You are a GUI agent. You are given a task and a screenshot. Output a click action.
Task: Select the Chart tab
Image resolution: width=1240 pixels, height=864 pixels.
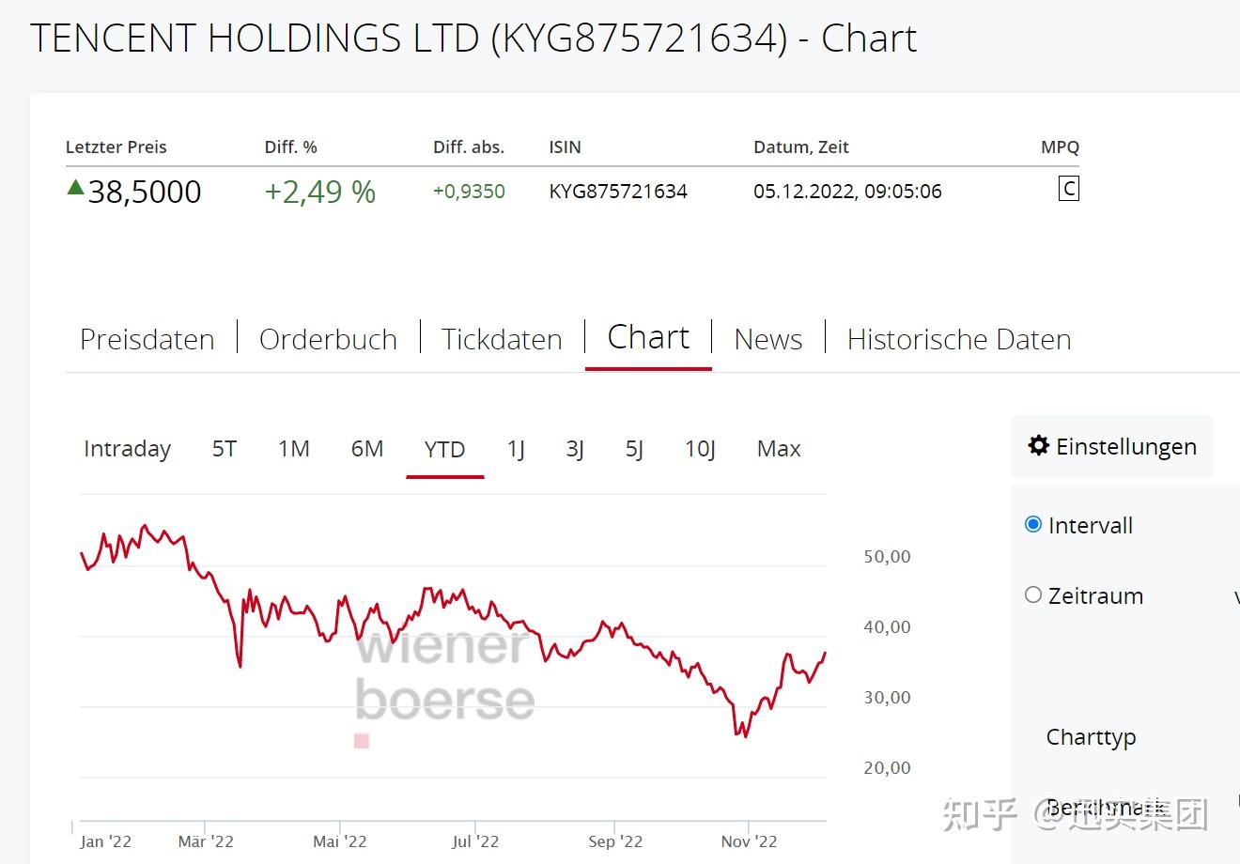point(648,337)
